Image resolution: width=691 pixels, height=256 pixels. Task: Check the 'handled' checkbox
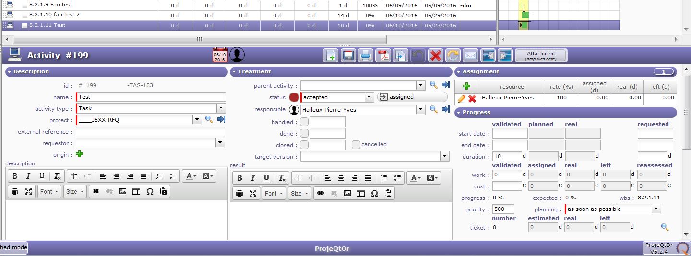304,122
